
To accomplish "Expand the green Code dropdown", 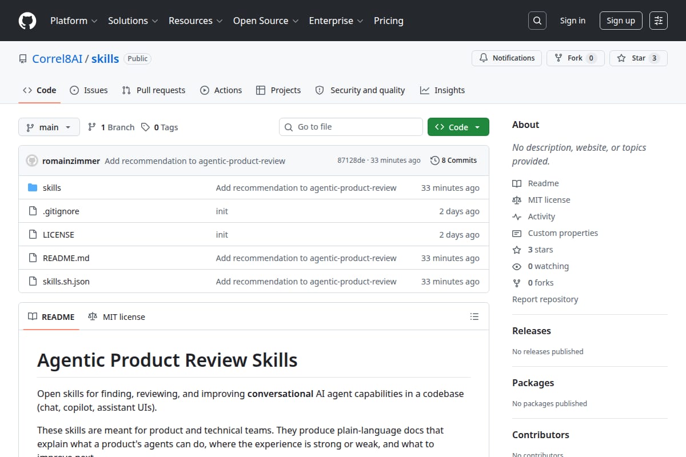I will 458,127.
